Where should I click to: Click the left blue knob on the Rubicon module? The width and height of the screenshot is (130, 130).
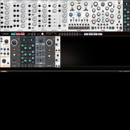click(71, 15)
